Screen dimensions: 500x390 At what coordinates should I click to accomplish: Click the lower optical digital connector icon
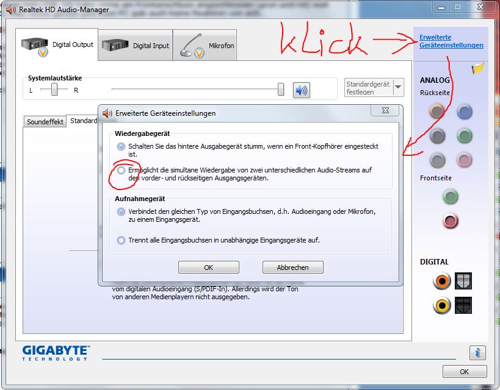pyautogui.click(x=463, y=305)
